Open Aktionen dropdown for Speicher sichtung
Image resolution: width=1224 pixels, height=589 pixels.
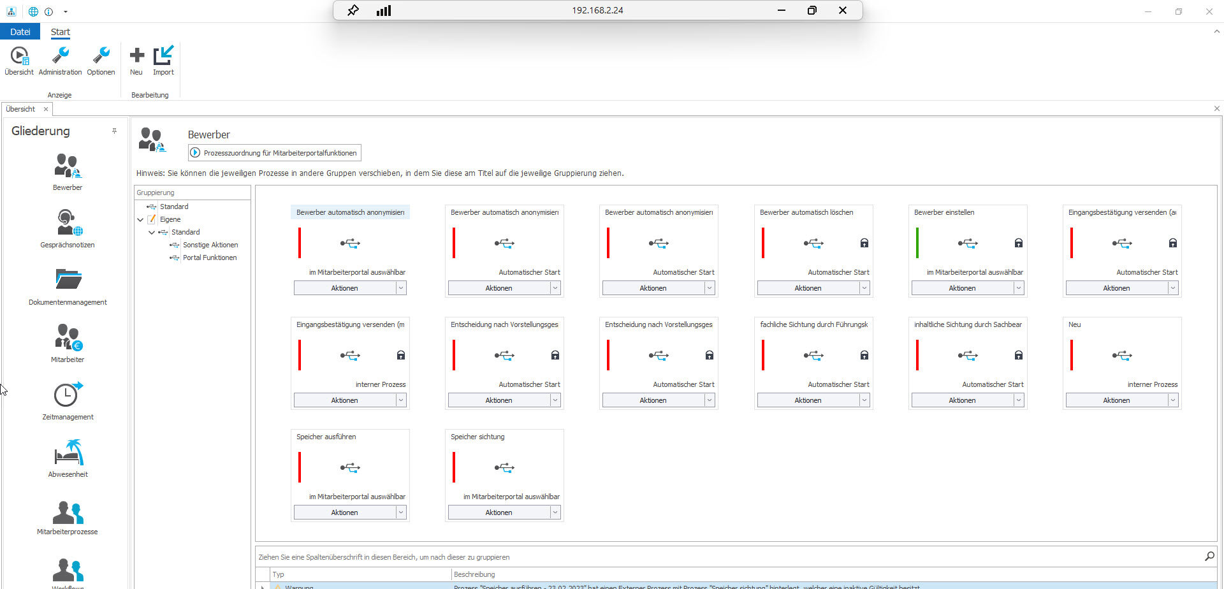555,513
